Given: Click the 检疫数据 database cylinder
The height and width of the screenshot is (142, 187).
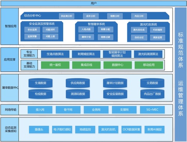Looking at the screenshot, I should click(40, 94).
